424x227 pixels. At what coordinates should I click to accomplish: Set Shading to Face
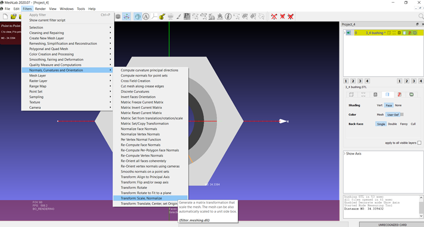tap(389, 105)
